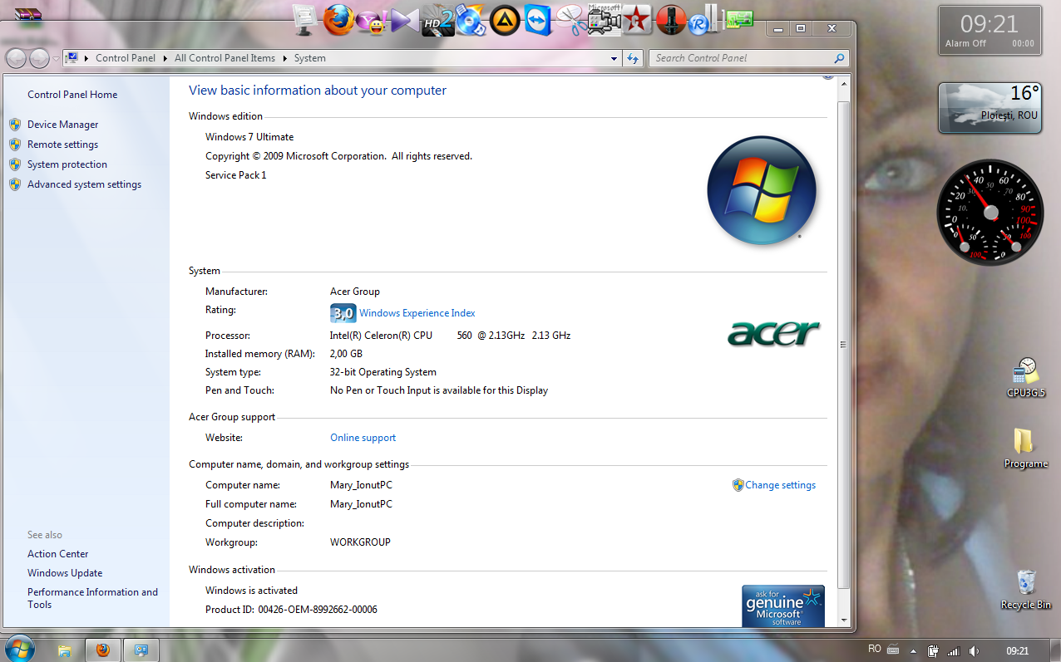This screenshot has height=662, width=1061.
Task: Open the network signal tray icon
Action: 954,651
